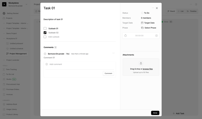
Task: Uncheck the Subtask 02 checkbox
Action: [45, 33]
